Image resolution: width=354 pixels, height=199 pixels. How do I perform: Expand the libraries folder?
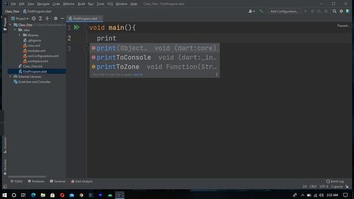coord(19,35)
